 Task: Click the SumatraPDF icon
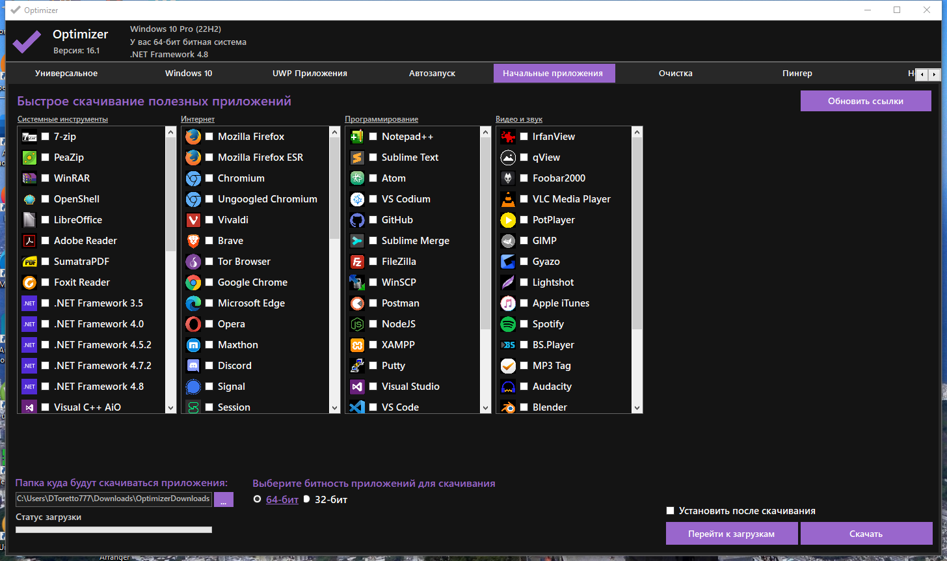click(29, 262)
